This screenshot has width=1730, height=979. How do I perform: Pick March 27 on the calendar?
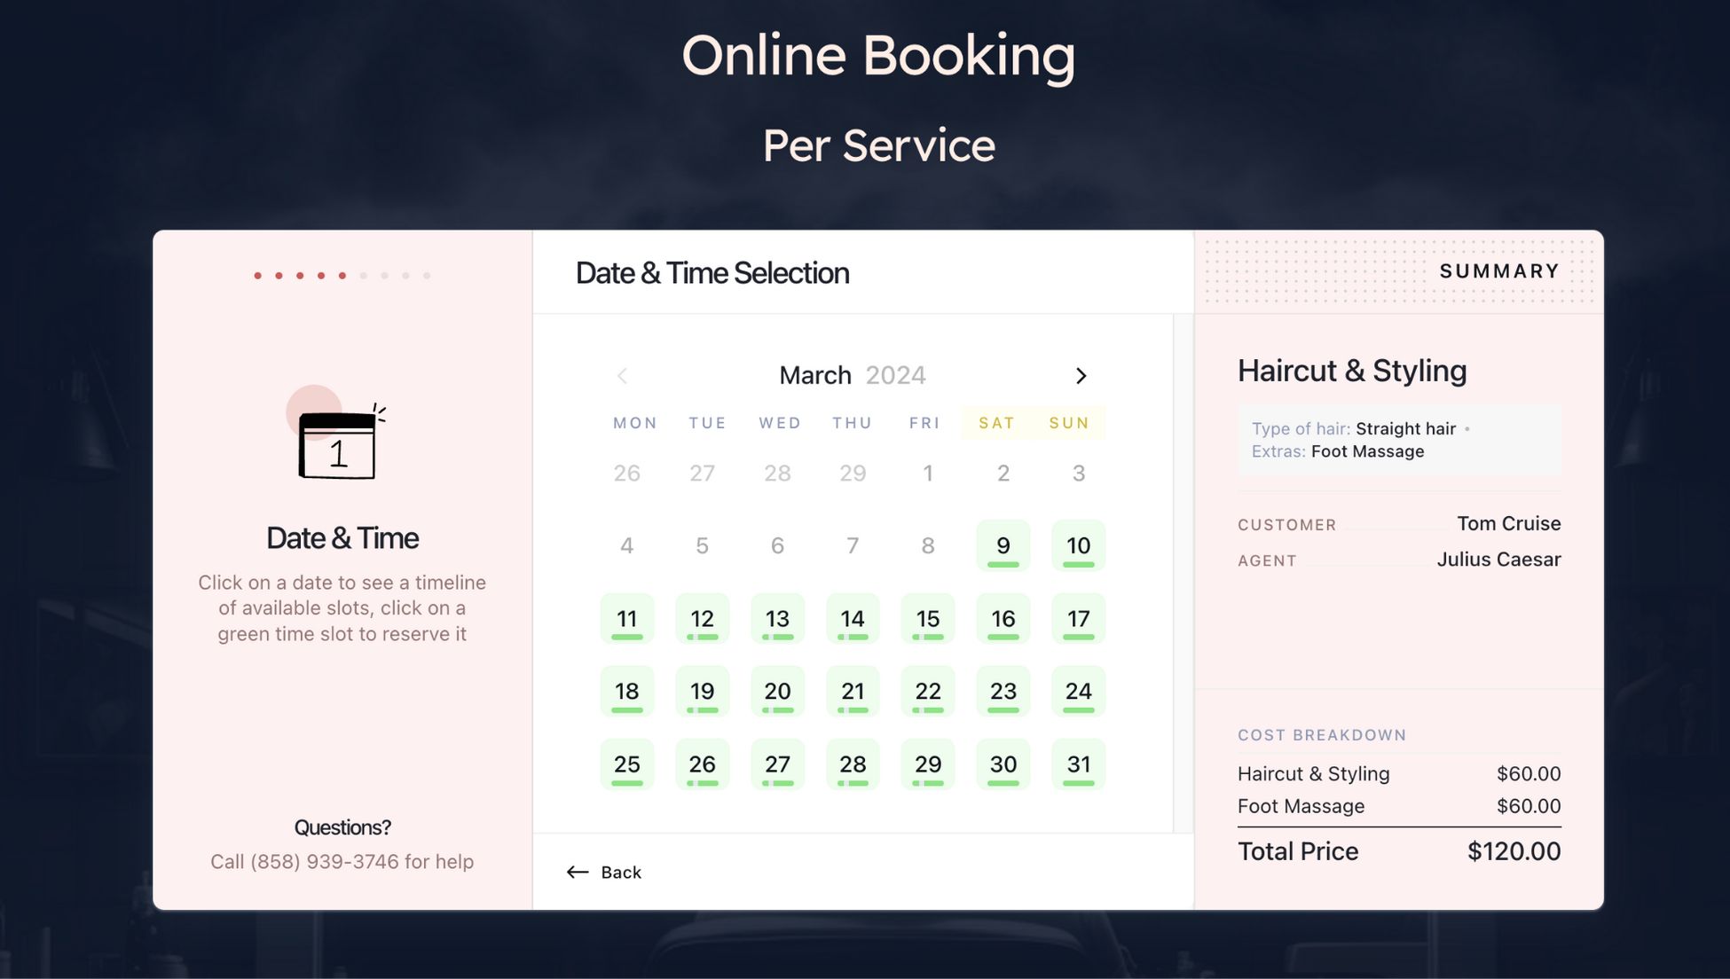click(x=778, y=764)
